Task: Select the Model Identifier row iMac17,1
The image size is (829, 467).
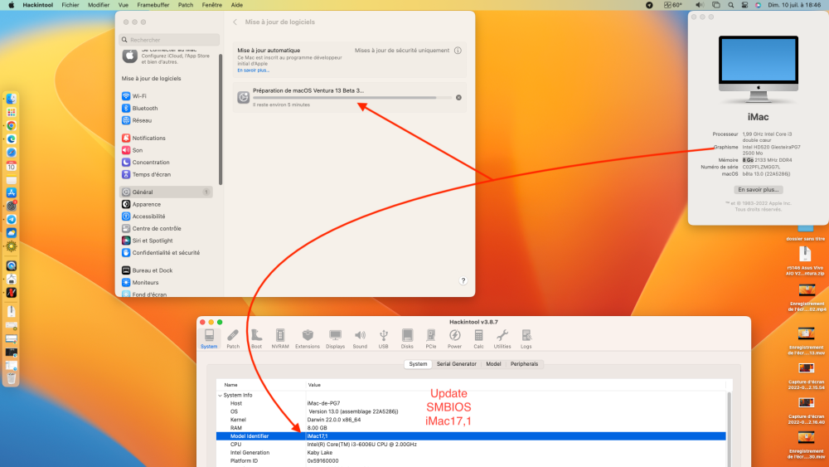Action: [x=471, y=436]
